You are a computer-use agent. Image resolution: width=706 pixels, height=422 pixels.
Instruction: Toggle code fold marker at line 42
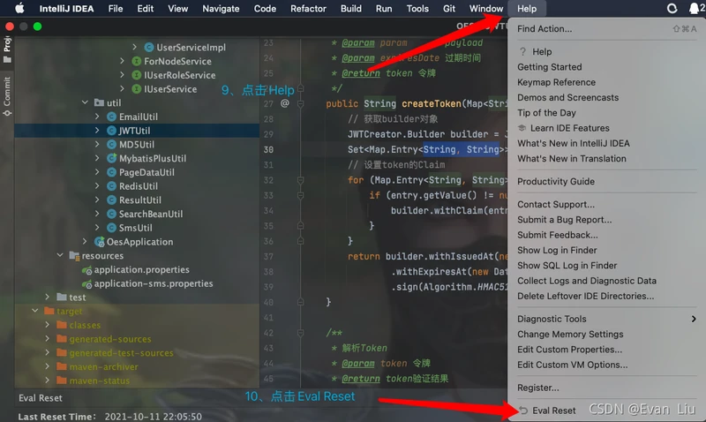coord(301,332)
